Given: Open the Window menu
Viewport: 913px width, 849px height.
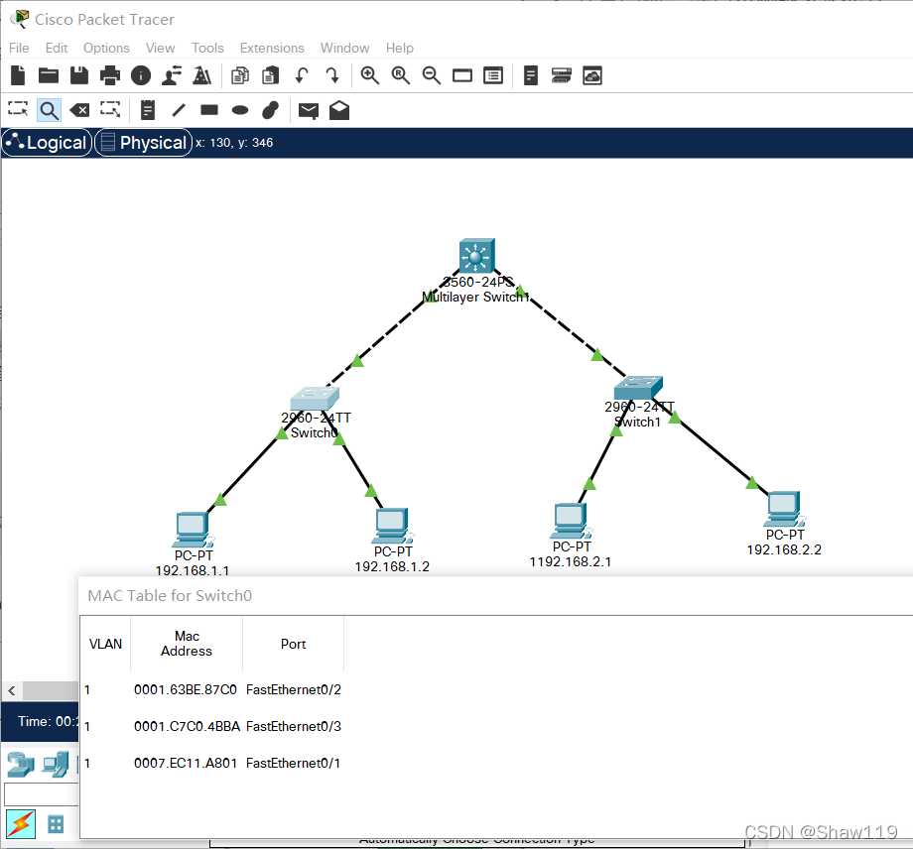Looking at the screenshot, I should coord(344,48).
